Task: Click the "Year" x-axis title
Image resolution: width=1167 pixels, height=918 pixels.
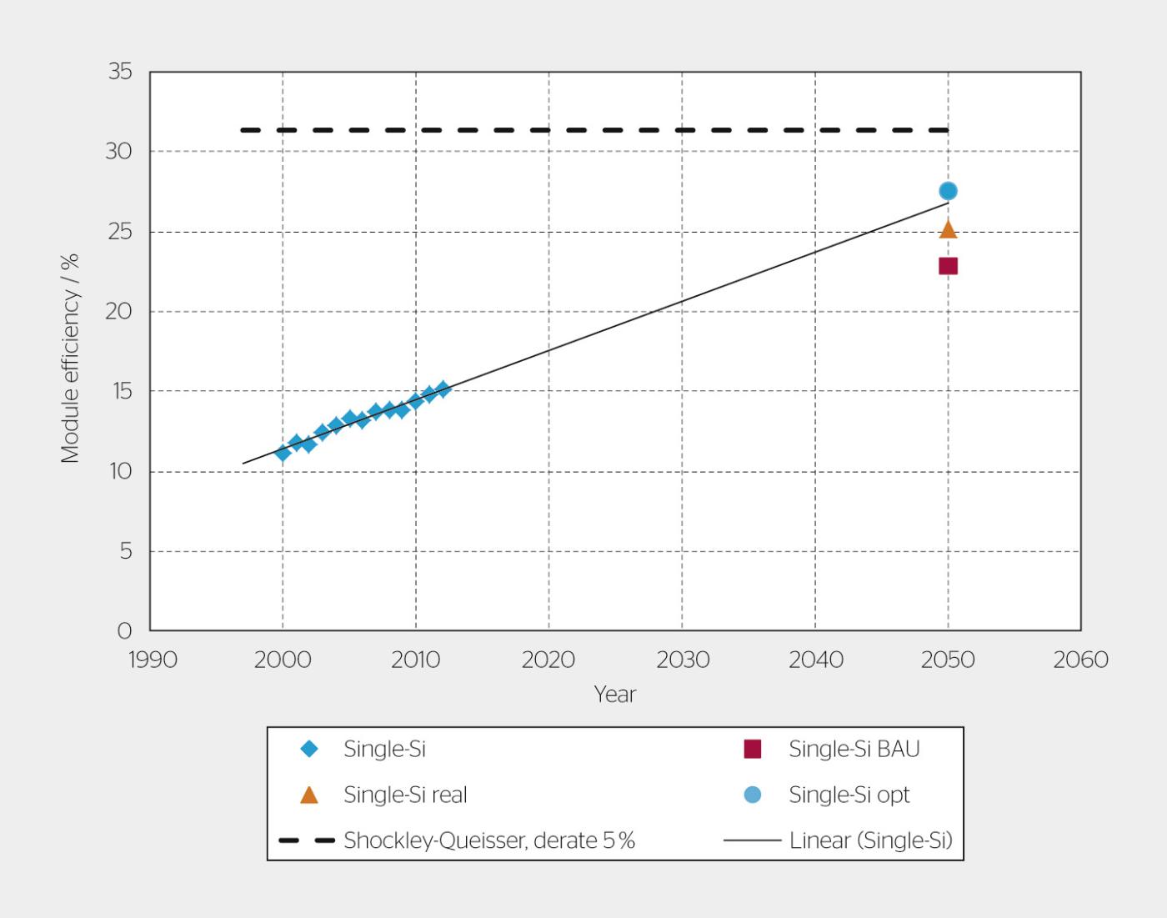Action: pyautogui.click(x=614, y=695)
